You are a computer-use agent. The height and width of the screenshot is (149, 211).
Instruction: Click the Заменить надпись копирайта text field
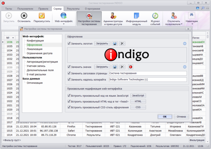tap(148, 79)
